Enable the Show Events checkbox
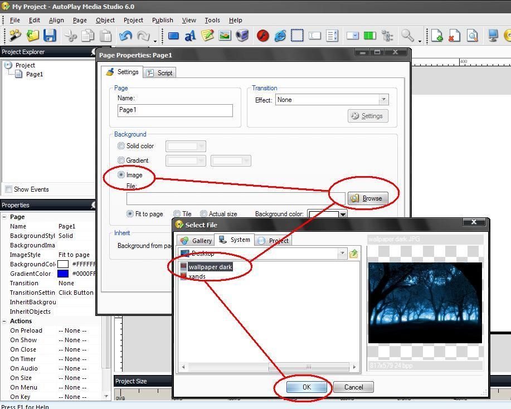This screenshot has height=409, width=511. coord(8,189)
